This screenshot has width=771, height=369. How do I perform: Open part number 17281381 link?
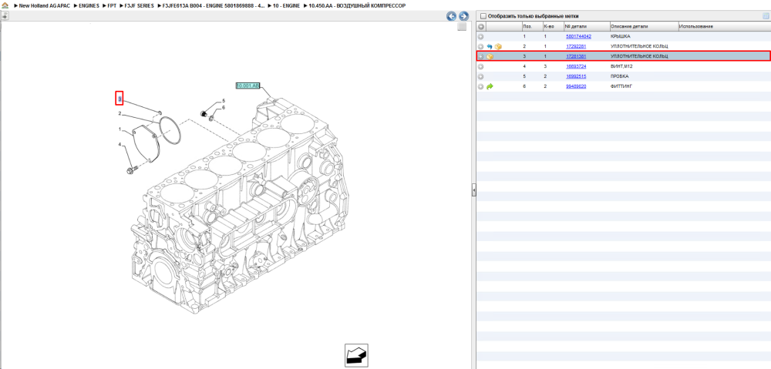pyautogui.click(x=576, y=56)
